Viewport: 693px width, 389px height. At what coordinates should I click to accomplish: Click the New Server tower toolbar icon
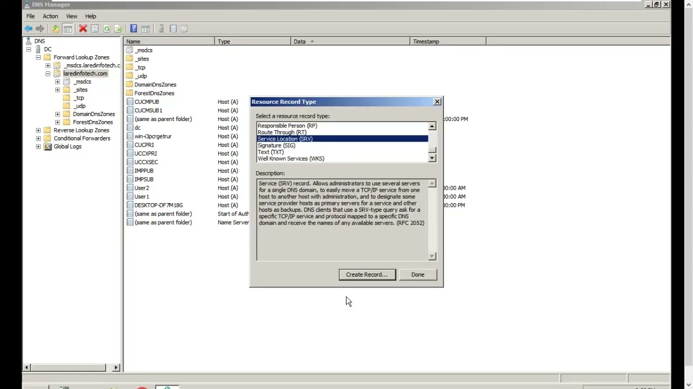pos(161,29)
